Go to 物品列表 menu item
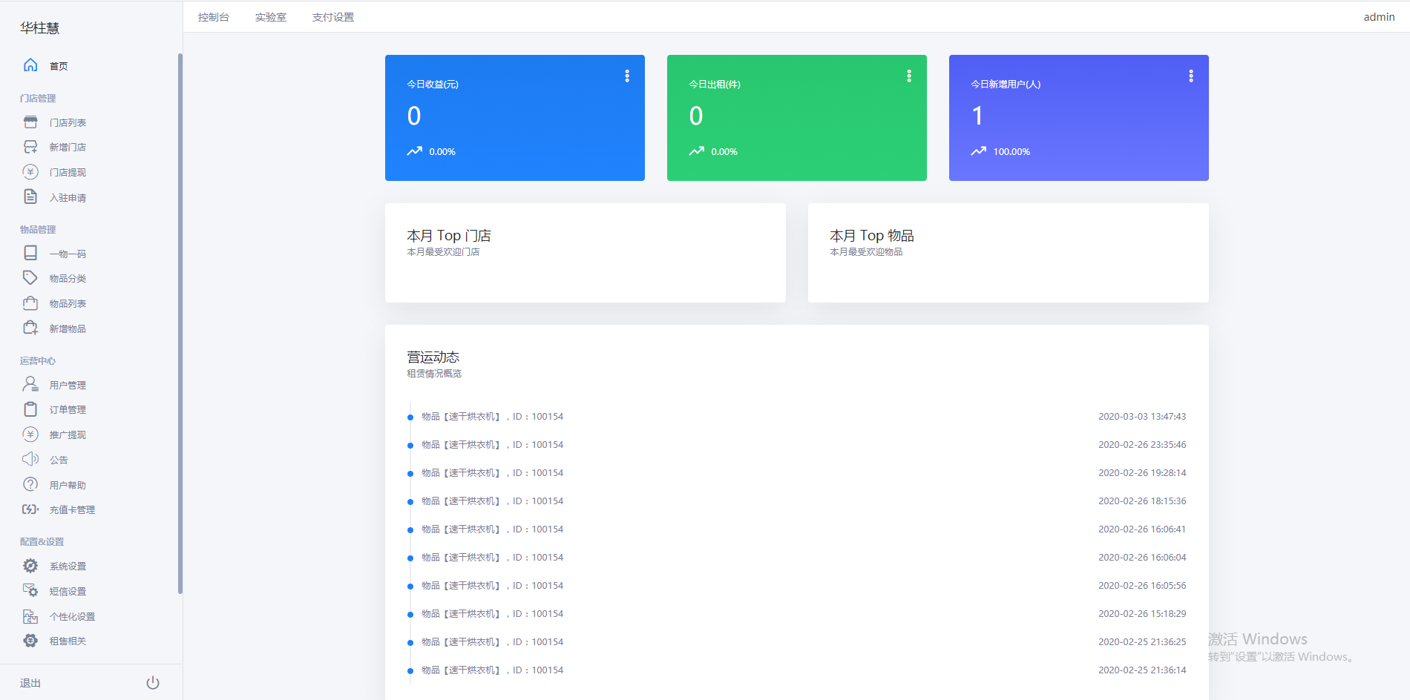Screen dimensions: 1410x700 pos(68,304)
